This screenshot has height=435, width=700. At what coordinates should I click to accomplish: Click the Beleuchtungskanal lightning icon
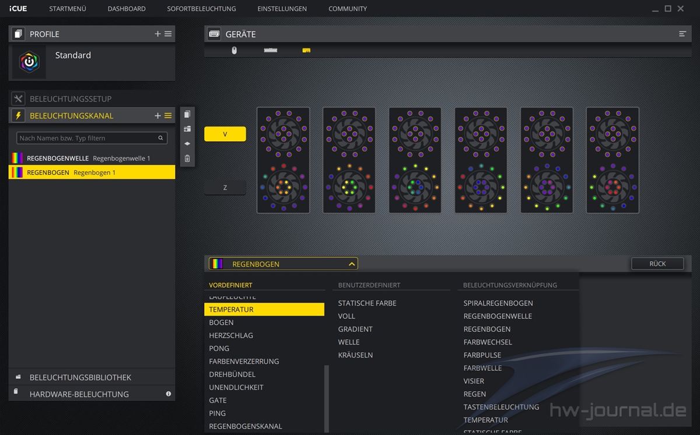pyautogui.click(x=18, y=115)
